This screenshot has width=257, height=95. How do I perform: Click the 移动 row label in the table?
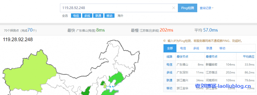169,88
